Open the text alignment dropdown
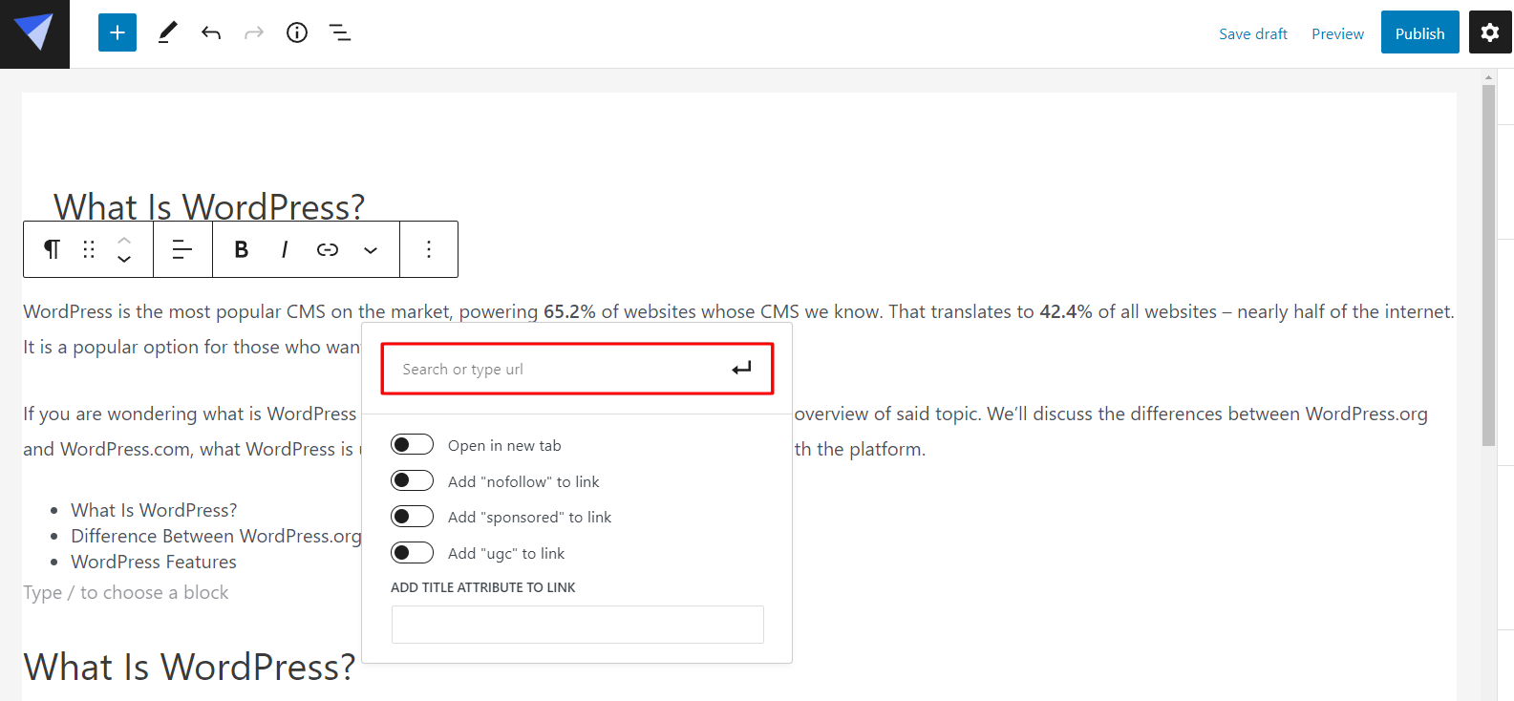Viewport: 1514px width, 701px height. (182, 249)
